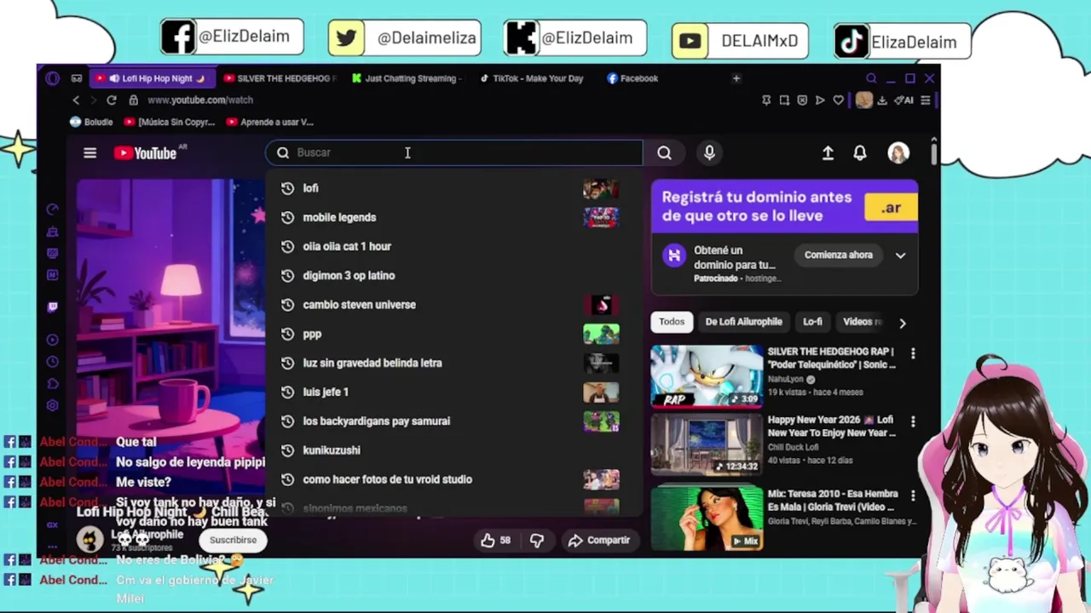Select the Todos filter chip
1091x613 pixels.
click(x=671, y=322)
